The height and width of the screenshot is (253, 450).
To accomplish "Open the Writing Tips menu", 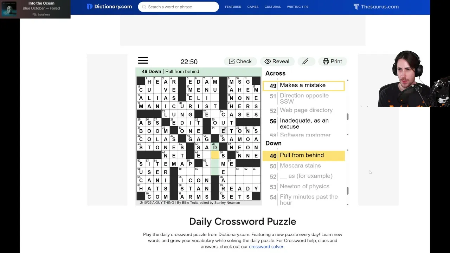I will pos(297,7).
